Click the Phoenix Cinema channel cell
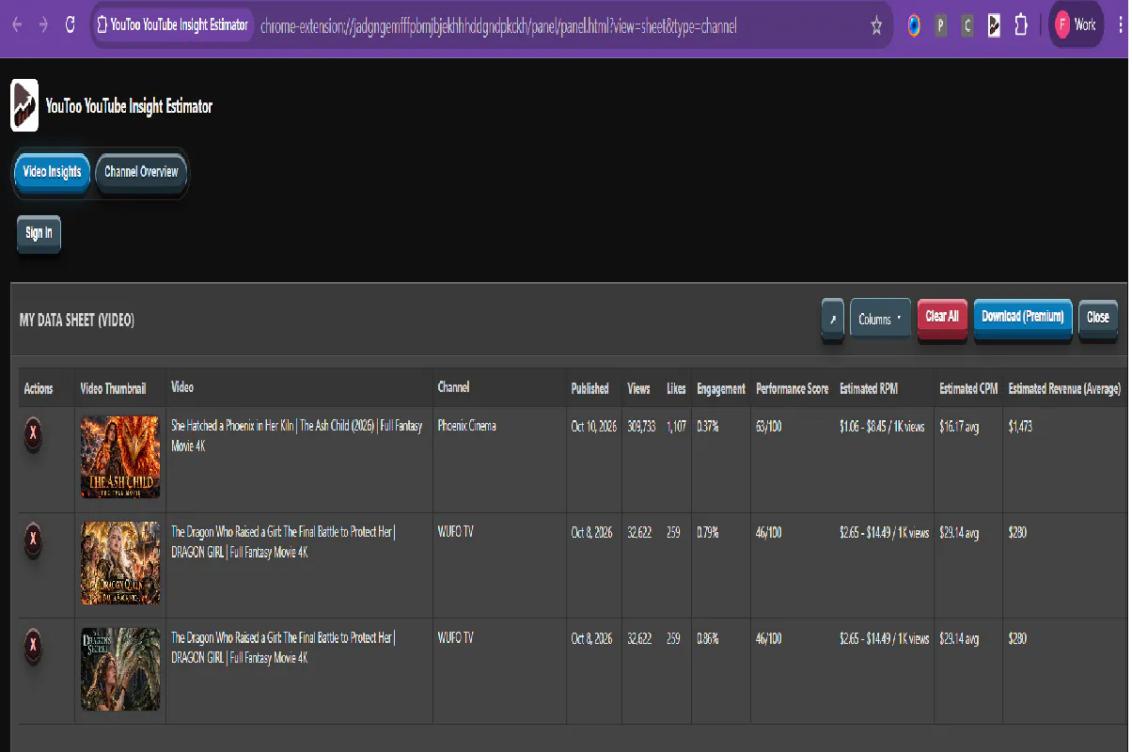The image size is (1132, 752). click(x=466, y=426)
